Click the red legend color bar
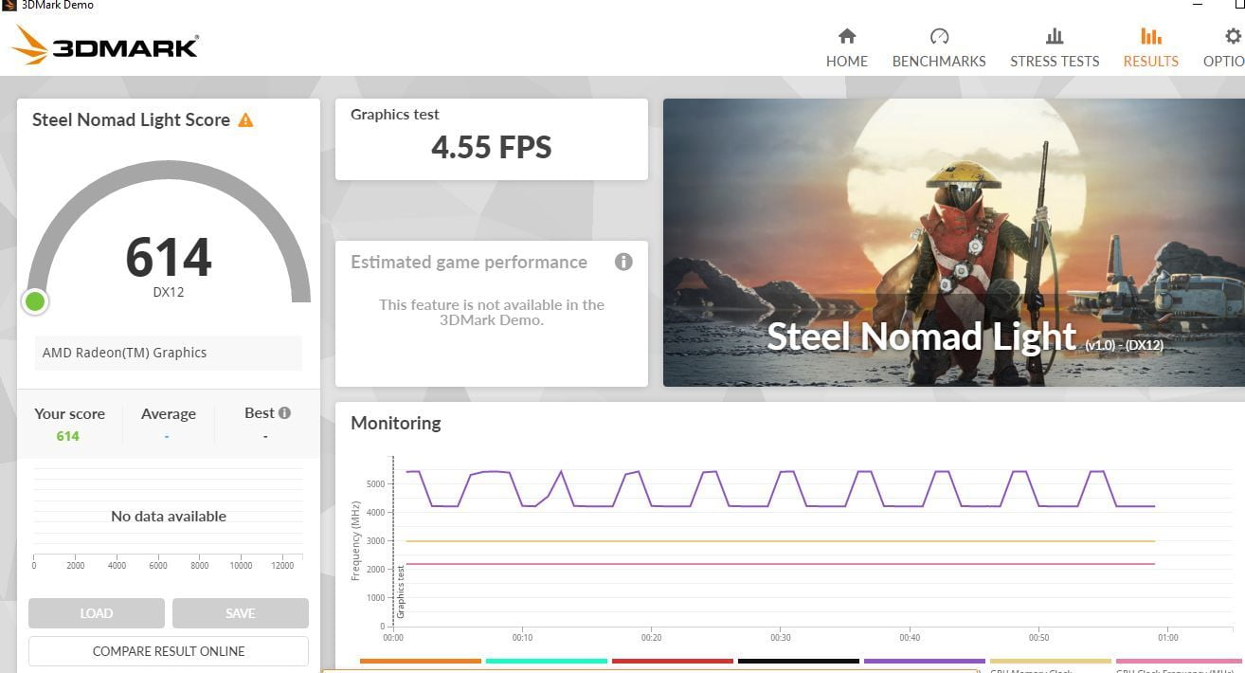Screen dimensions: 1245x673 [673, 661]
